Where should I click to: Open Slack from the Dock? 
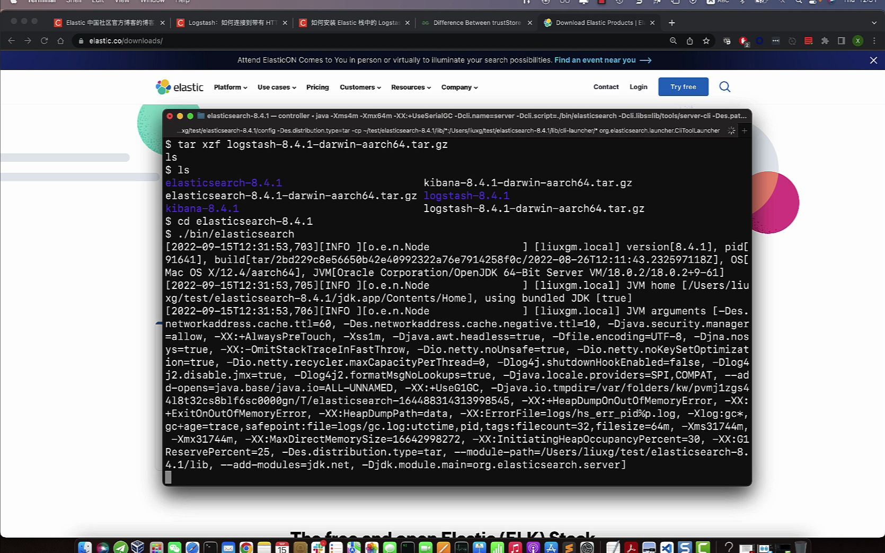tap(318, 547)
